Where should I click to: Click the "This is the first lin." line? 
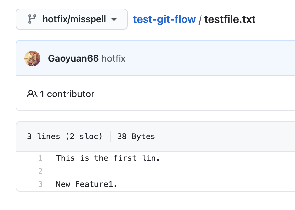pyautogui.click(x=108, y=158)
